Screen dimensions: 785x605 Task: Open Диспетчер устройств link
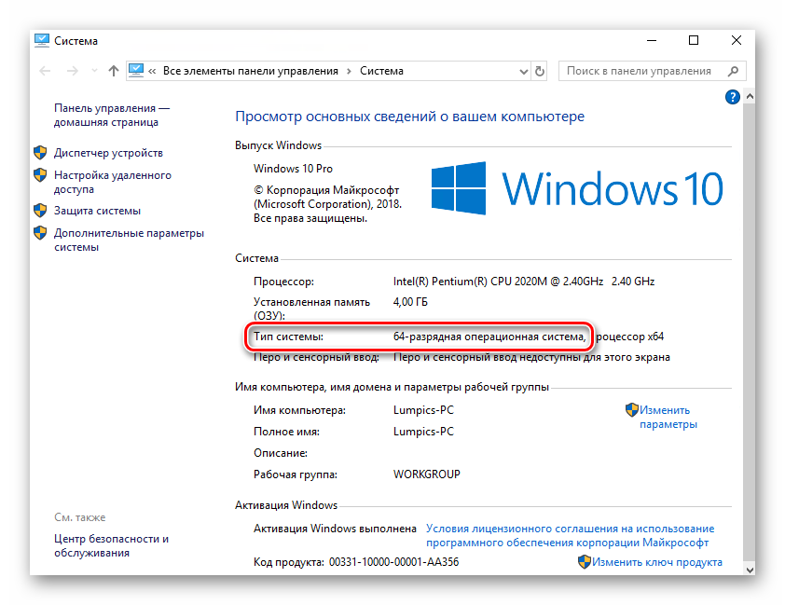click(108, 153)
